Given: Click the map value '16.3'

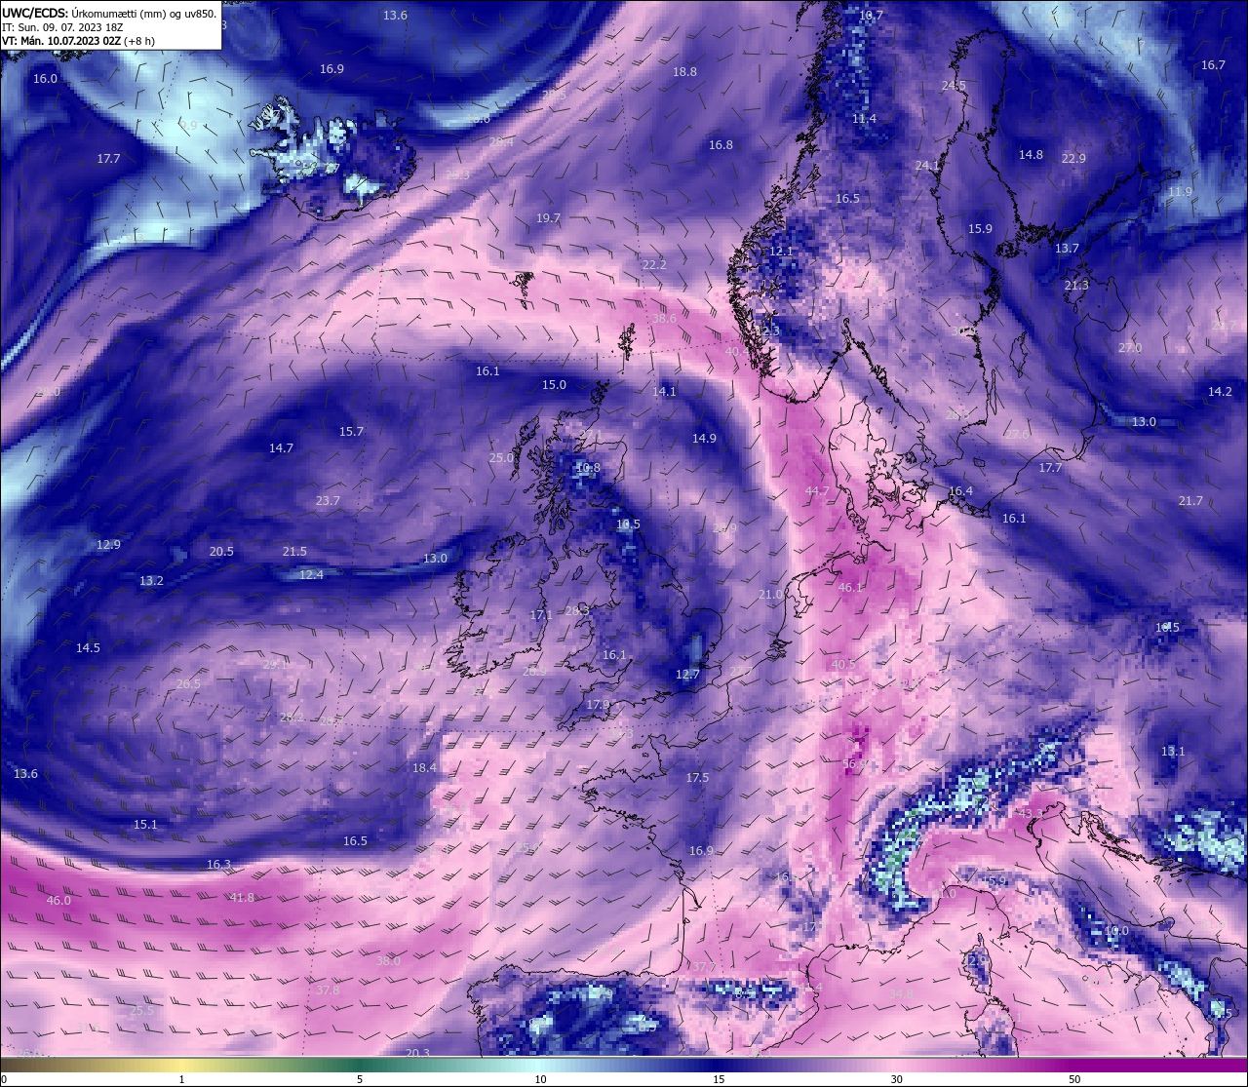Looking at the screenshot, I should click(218, 864).
